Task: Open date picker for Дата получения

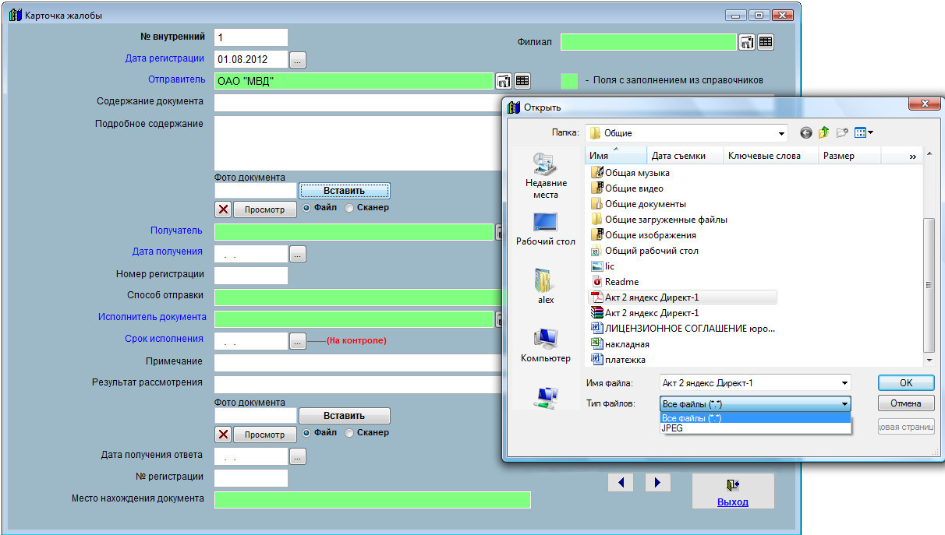Action: click(299, 254)
